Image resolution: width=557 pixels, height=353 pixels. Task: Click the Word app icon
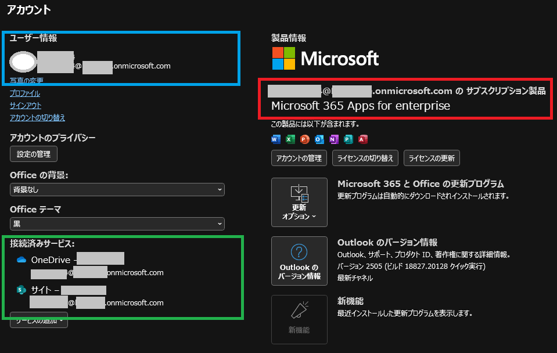pos(276,139)
